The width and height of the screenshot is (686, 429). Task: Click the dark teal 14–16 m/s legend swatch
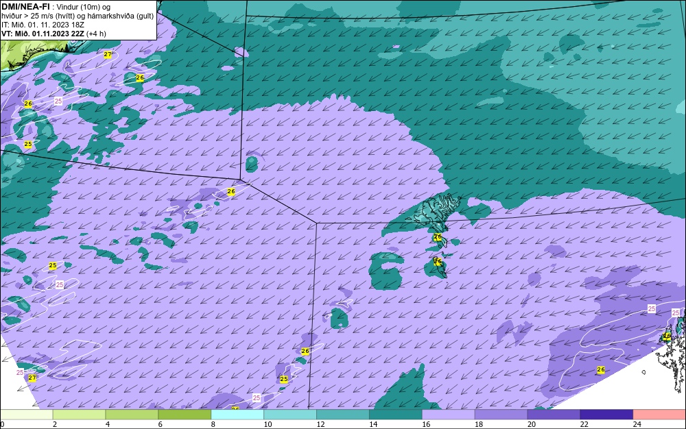396,415
